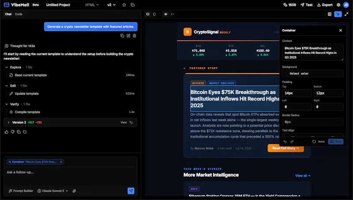Select the Read current template step
Screen dimensions: 353x200
72,75
